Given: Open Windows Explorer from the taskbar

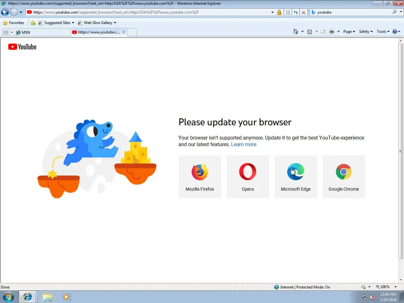Looking at the screenshot, I should (48, 297).
